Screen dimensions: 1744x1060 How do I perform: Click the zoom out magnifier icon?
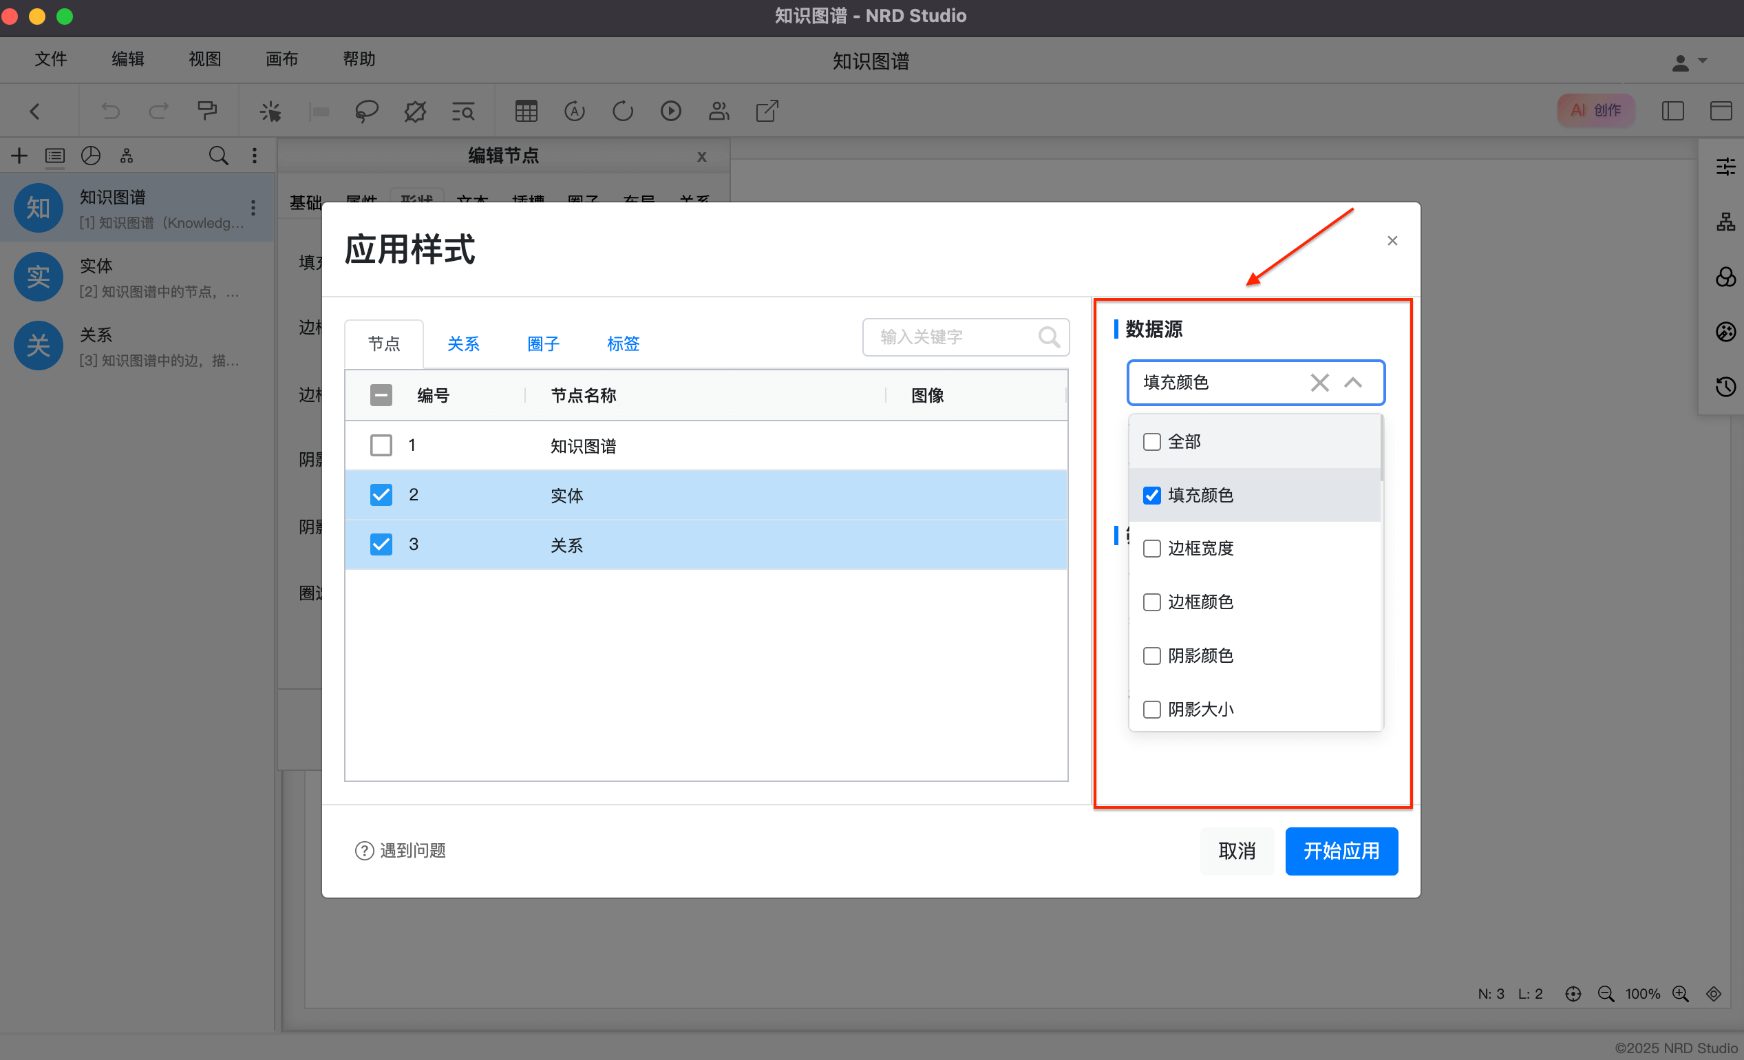pos(1606,994)
